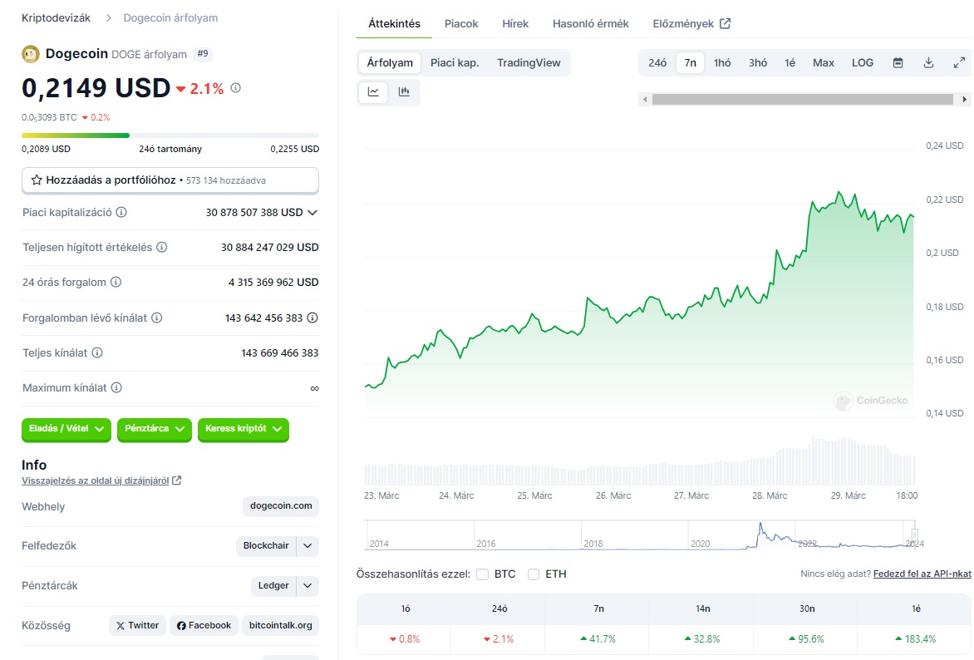Screen dimensions: 974x660
Task: Click right arrow of chart scrollbar
Action: coord(965,100)
